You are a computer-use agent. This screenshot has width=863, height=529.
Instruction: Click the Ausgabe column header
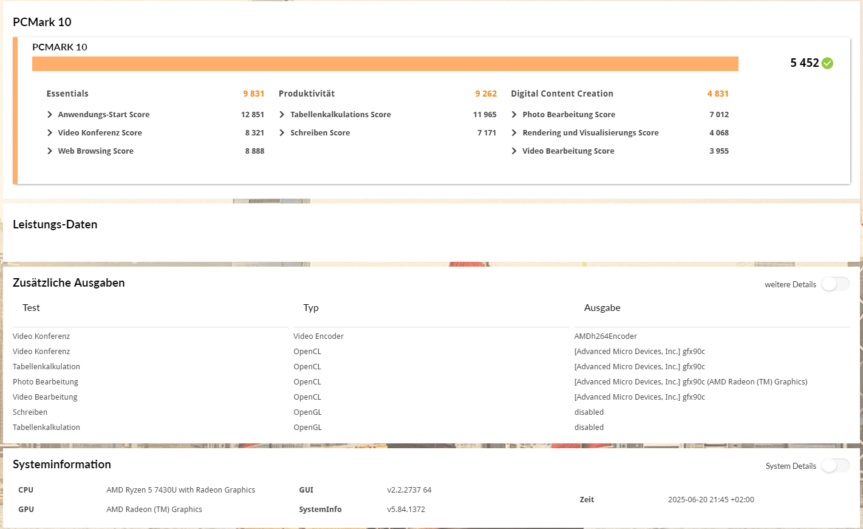click(x=602, y=308)
